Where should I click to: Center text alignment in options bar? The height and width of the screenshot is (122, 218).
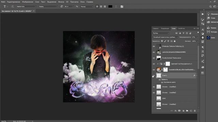coord(101,6)
